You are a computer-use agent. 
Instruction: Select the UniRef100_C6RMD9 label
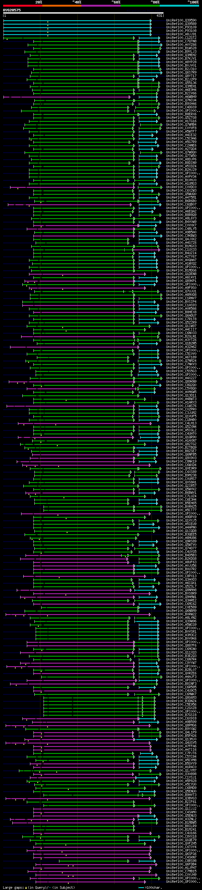point(181,787)
